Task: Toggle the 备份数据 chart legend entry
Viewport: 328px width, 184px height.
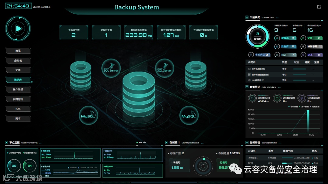Action: click(293, 107)
